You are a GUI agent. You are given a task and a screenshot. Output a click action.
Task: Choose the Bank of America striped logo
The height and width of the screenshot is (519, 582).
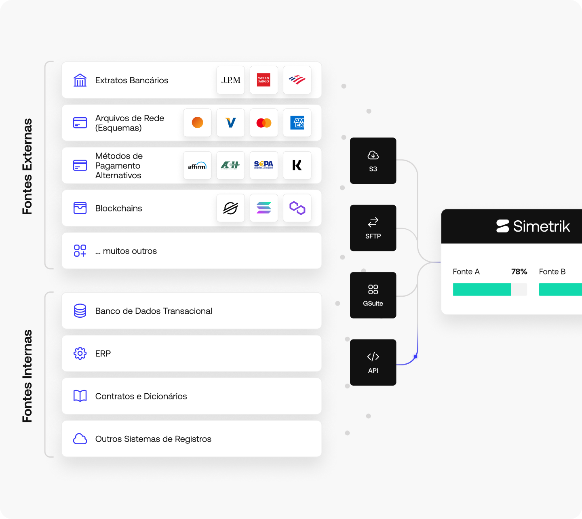point(297,80)
